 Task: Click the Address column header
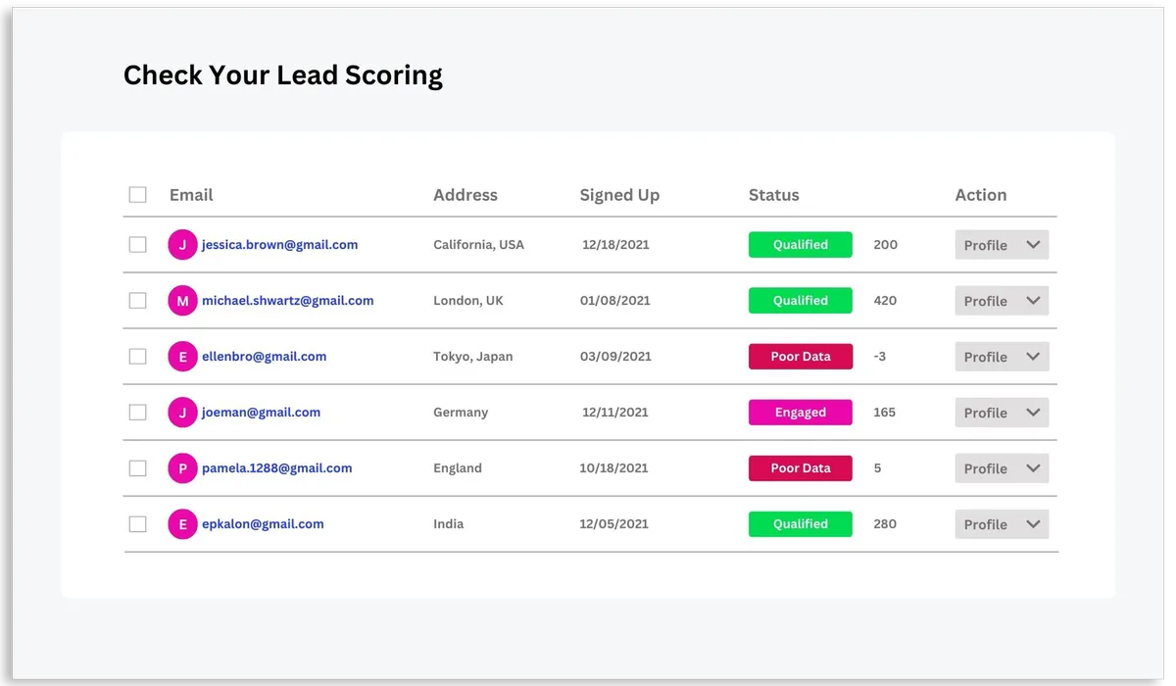coord(465,195)
